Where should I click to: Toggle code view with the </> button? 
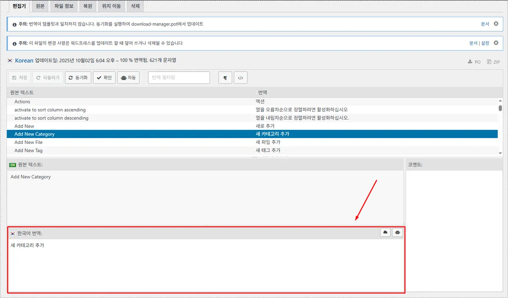240,77
